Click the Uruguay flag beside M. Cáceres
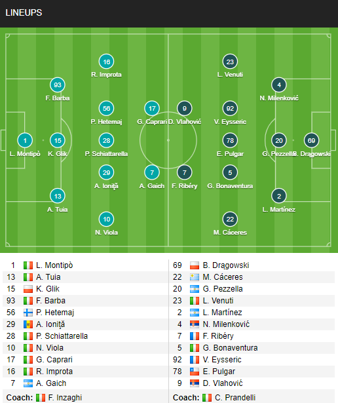 (x=195, y=277)
